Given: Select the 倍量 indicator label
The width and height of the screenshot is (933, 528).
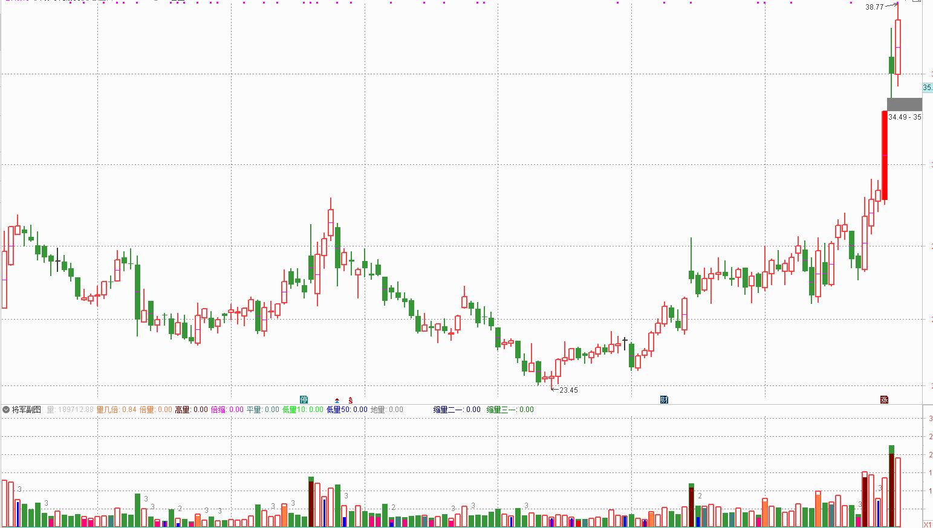Looking at the screenshot, I should [147, 410].
